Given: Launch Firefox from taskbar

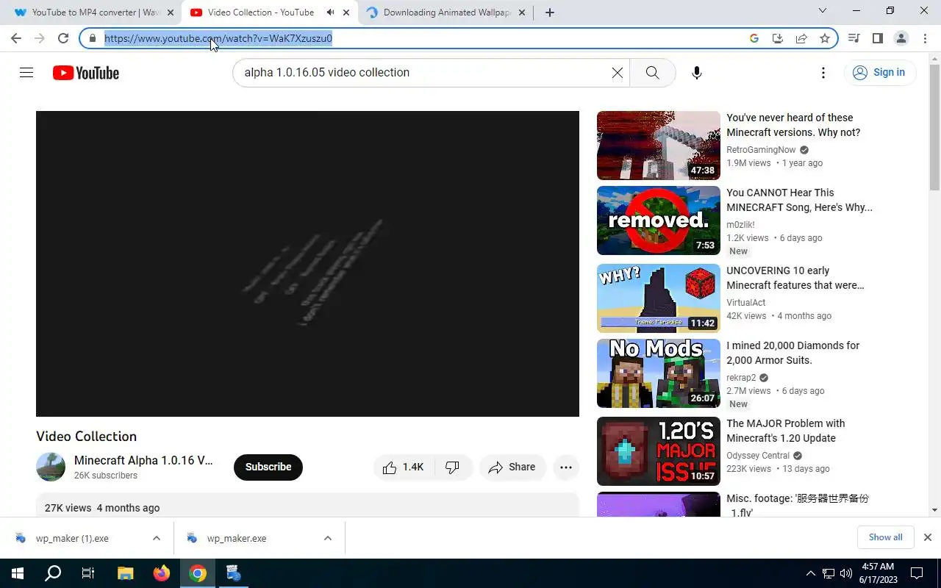Looking at the screenshot, I should [162, 573].
